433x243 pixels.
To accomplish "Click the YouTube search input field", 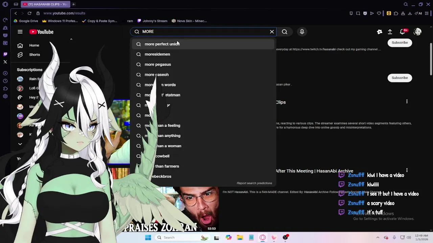I will tap(203, 32).
